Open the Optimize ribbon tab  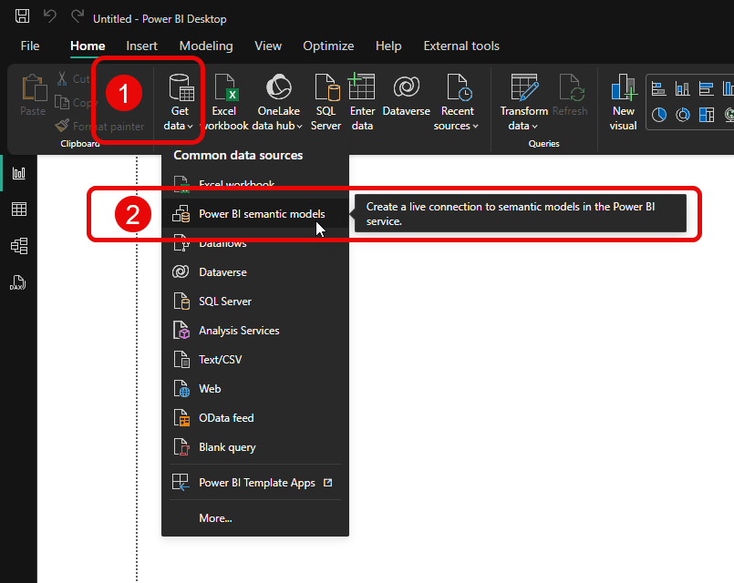[x=328, y=46]
